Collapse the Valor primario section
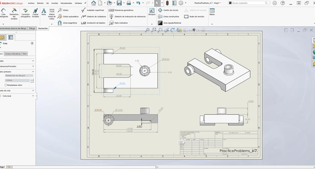Screen dimensions: 315x169 point(33,72)
